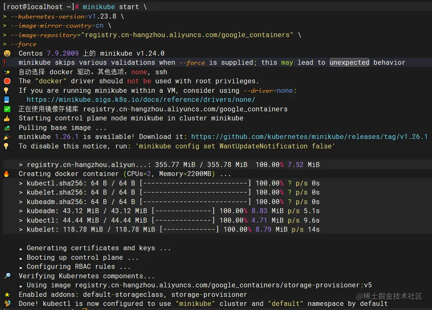Click the star icon beside 'Enabled addons'
Viewport: 432px width, 310px height.
click(x=7, y=295)
